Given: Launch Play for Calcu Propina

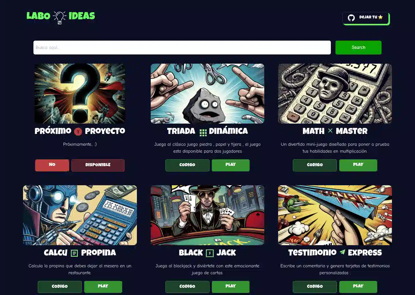Looking at the screenshot, I should pos(103,287).
